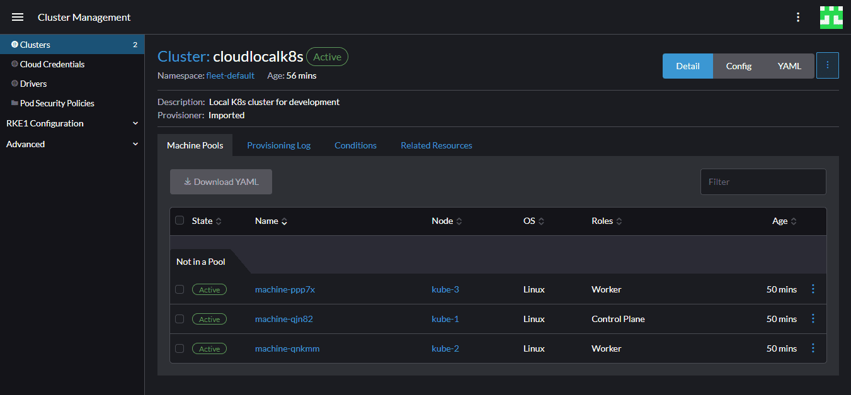This screenshot has height=395, width=851.
Task: Sort machines by Age column
Action: (784, 221)
